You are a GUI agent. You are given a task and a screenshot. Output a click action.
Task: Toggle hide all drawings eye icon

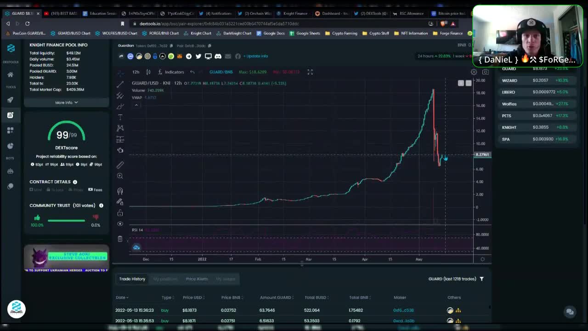120,224
